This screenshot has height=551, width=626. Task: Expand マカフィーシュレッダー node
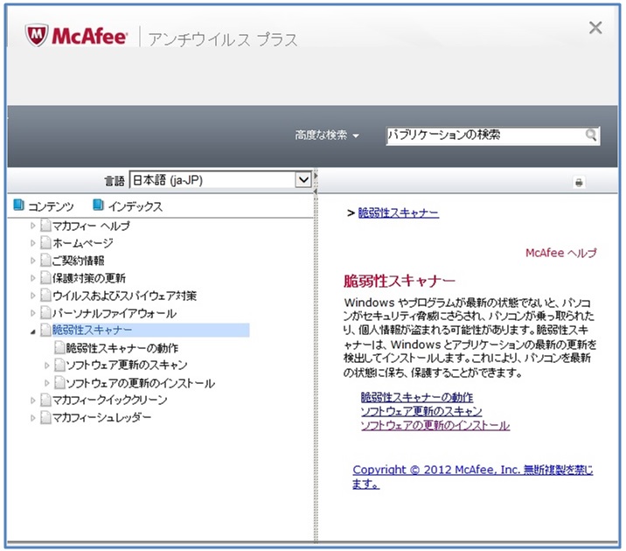coord(32,418)
